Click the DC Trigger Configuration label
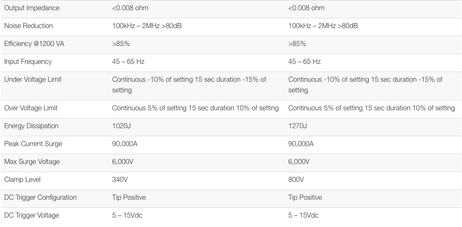The height and width of the screenshot is (227, 462). point(41,198)
